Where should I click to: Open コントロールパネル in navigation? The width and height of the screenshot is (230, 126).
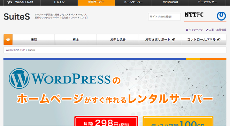(x=204, y=40)
